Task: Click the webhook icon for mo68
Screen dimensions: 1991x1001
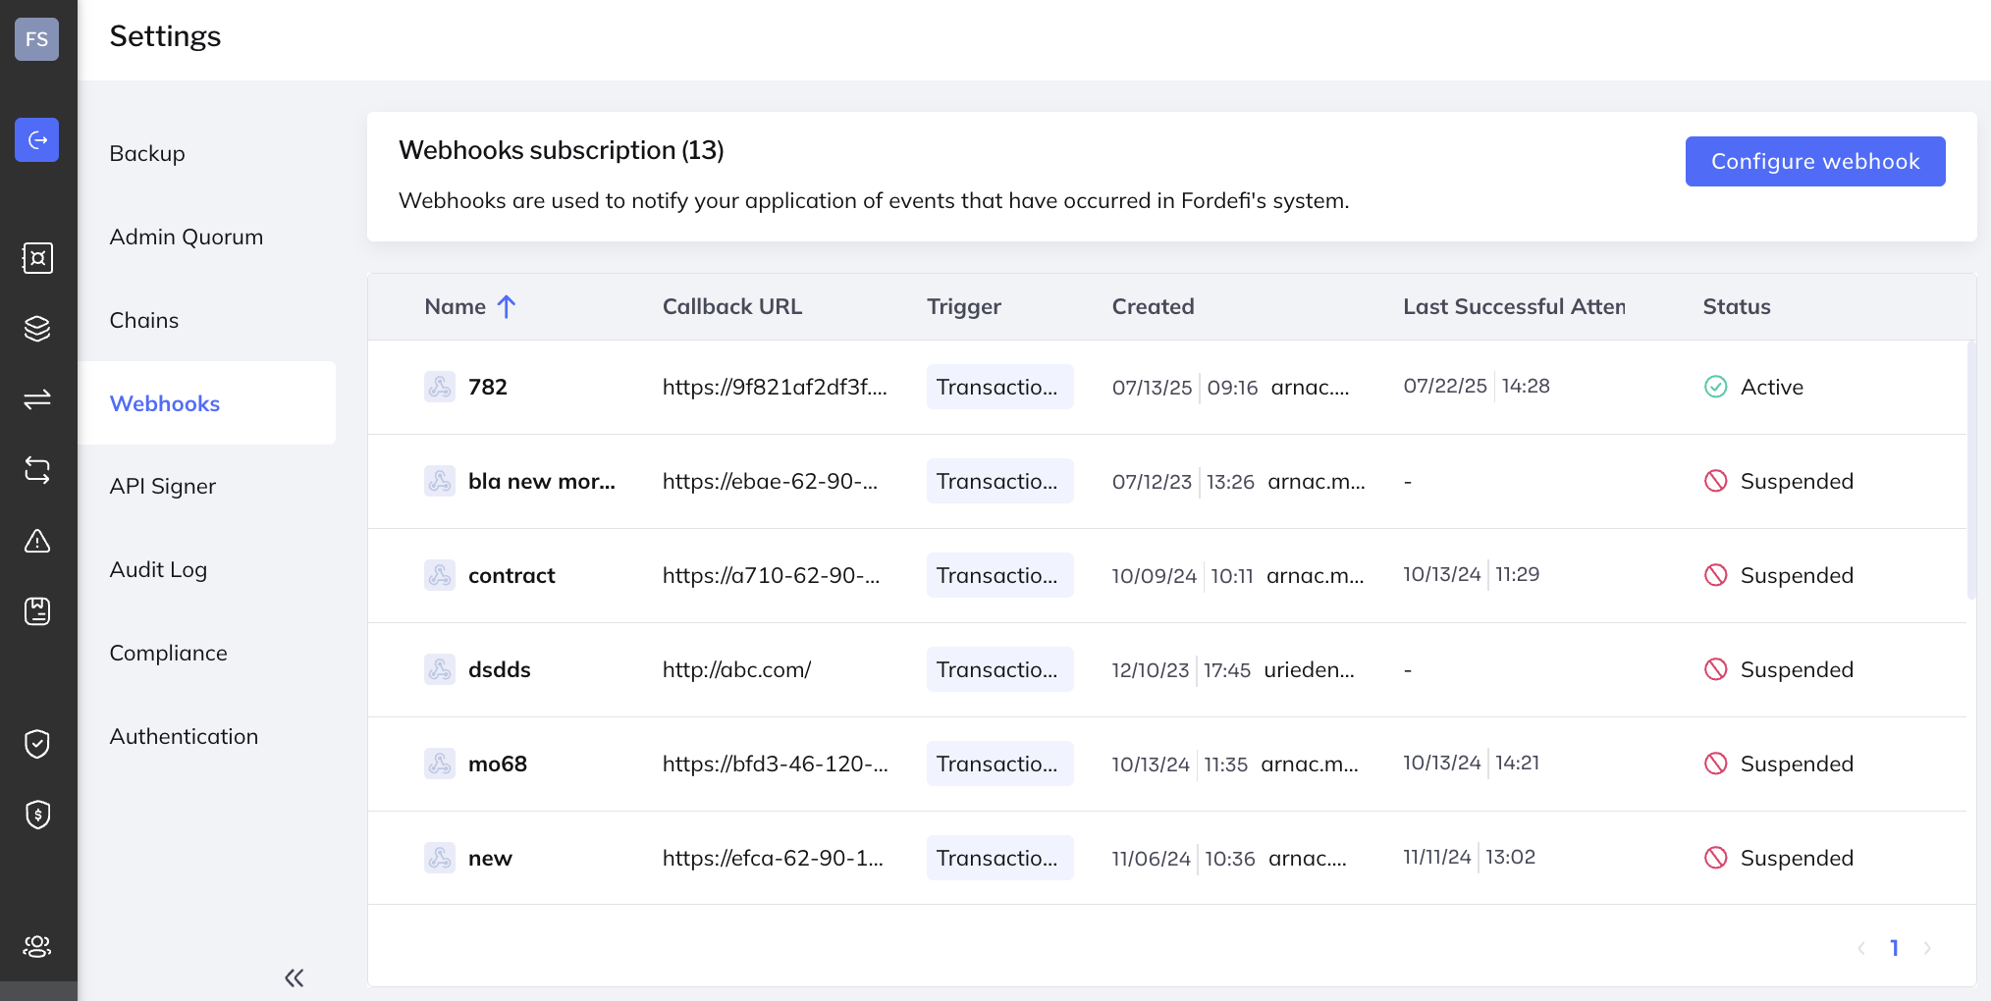Action: tap(440, 764)
